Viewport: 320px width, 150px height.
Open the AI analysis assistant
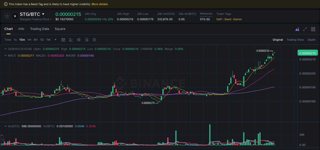297,29
